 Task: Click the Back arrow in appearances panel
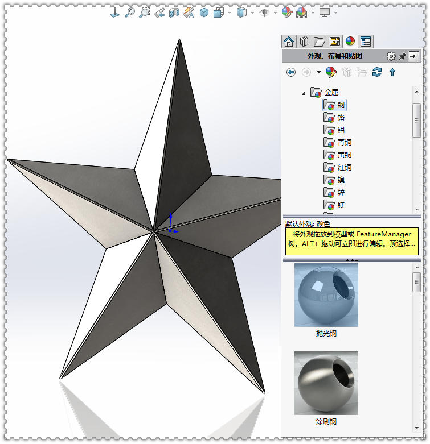[x=291, y=73]
